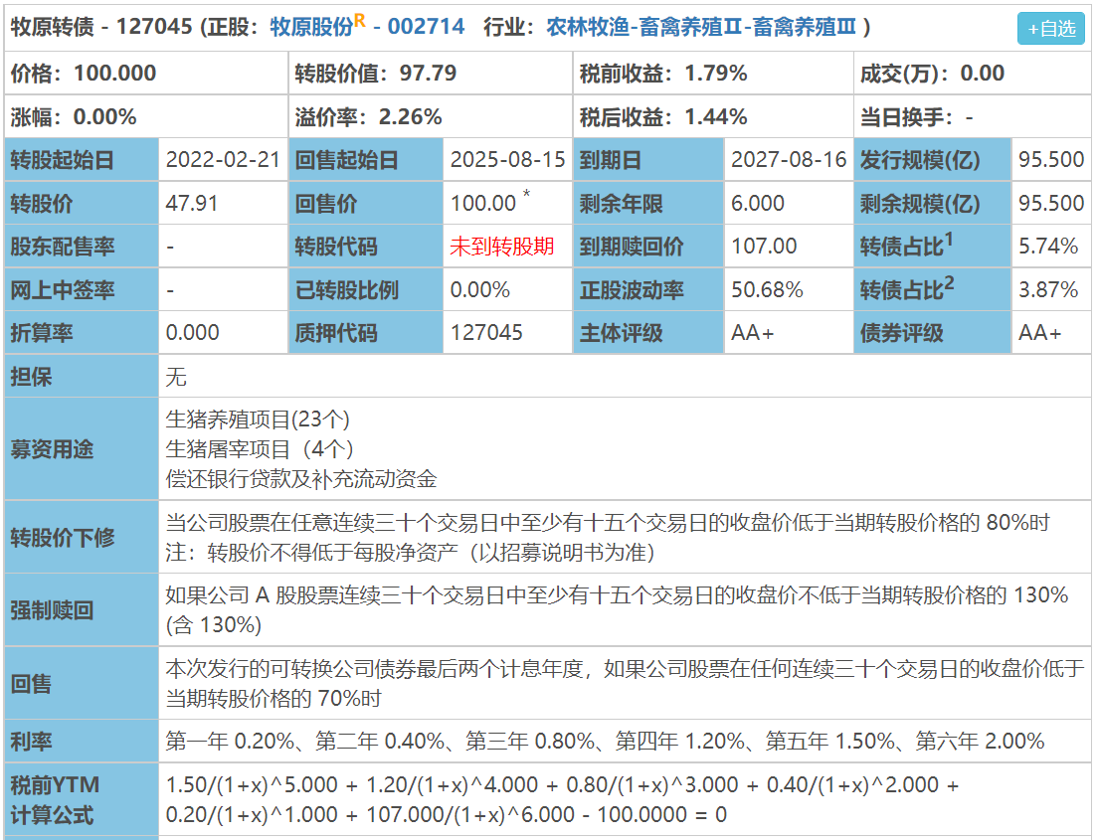The width and height of the screenshot is (1097, 840).
Task: Click the YTM formula text
Action: 563,799
